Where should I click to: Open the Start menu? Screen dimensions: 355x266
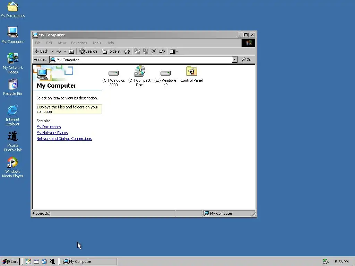10,261
